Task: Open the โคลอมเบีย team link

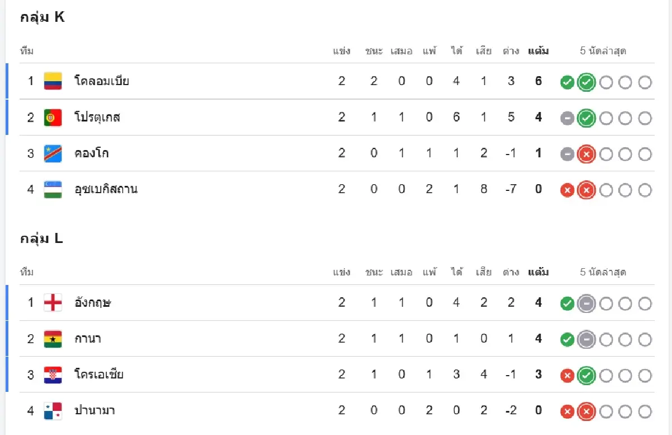Action: (102, 81)
